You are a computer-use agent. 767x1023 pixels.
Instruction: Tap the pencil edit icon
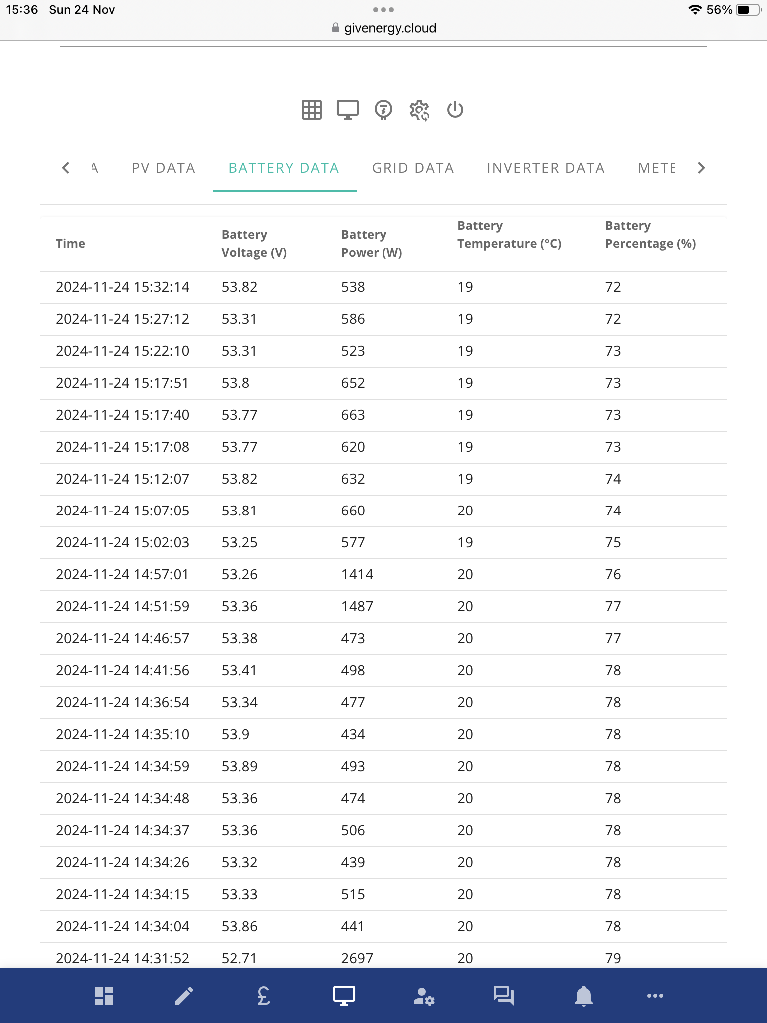(184, 996)
